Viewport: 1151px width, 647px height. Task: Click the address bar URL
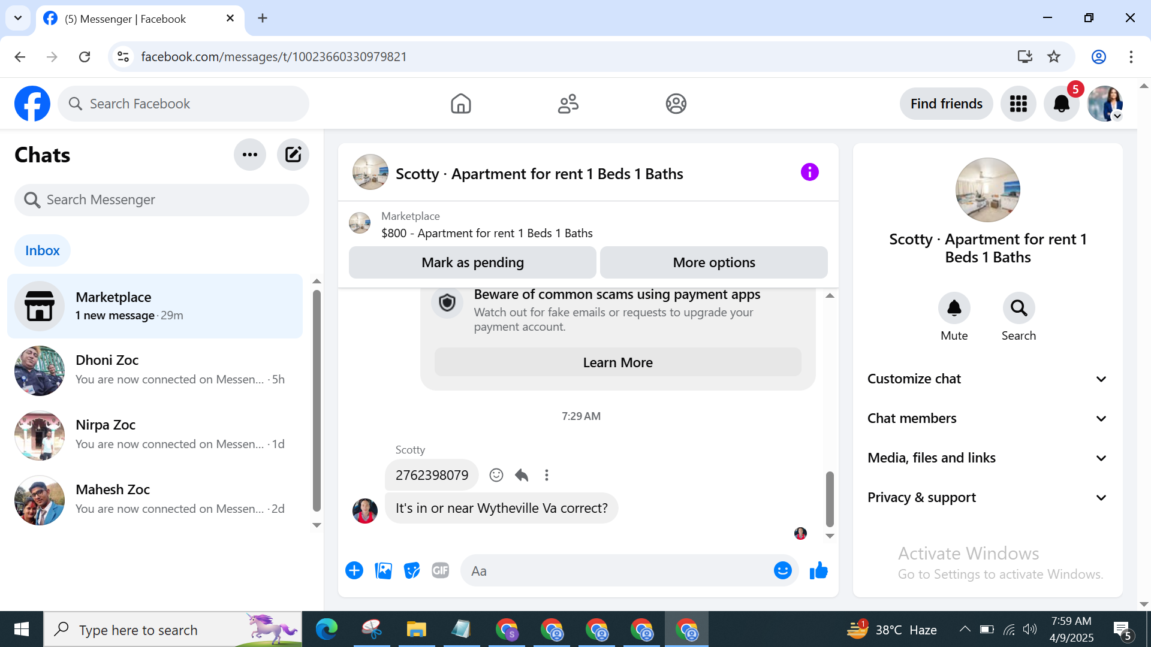pyautogui.click(x=274, y=57)
